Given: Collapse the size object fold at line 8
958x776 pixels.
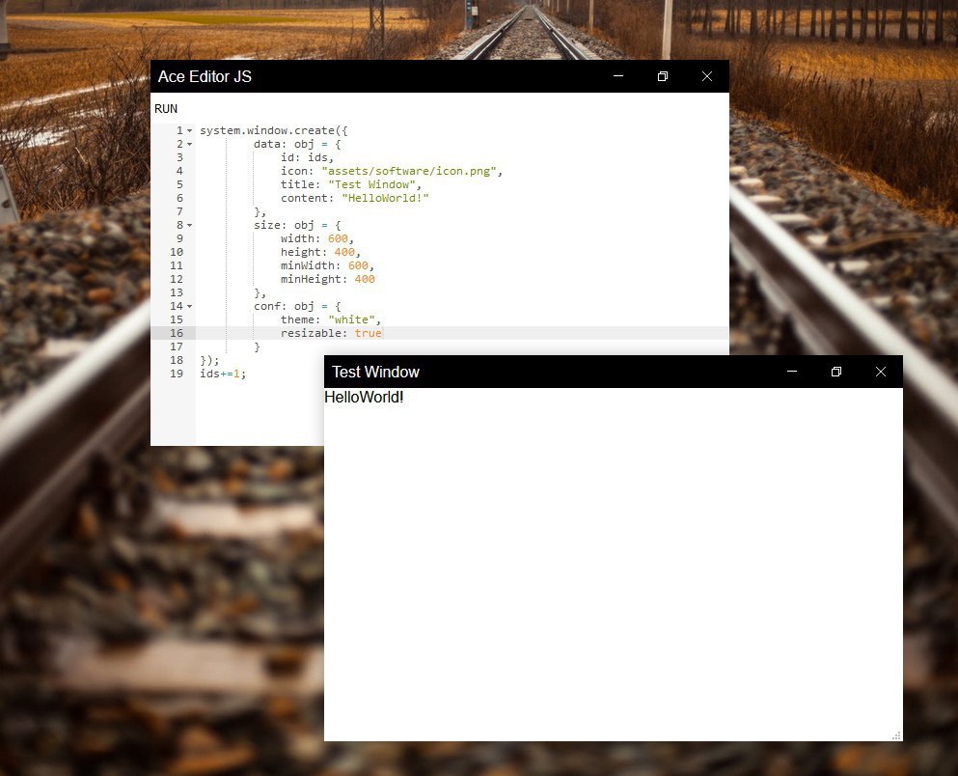Looking at the screenshot, I should (189, 226).
